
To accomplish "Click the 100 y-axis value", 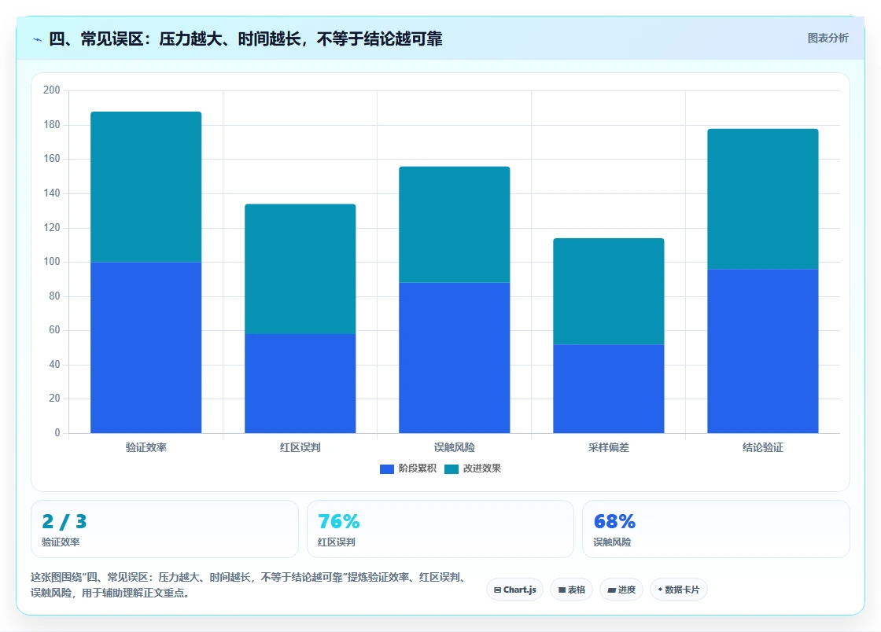I will [52, 262].
